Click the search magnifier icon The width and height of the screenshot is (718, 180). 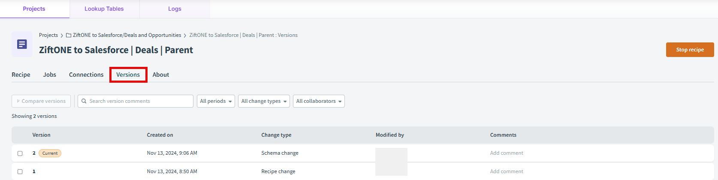[84, 101]
